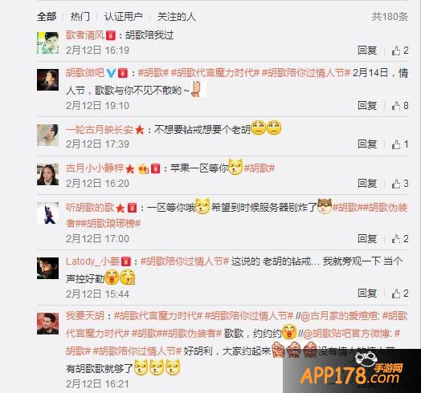The height and width of the screenshot is (393, 421).
Task: Open the #胡歌代言魔力时代# hashtag in 胡歌微吧's comment
Action: (x=215, y=73)
